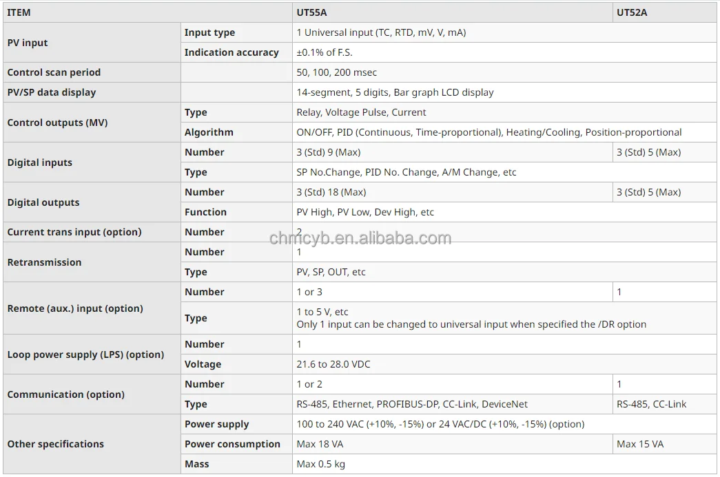Click the Max 15 VA value
The height and width of the screenshot is (477, 720).
point(640,444)
